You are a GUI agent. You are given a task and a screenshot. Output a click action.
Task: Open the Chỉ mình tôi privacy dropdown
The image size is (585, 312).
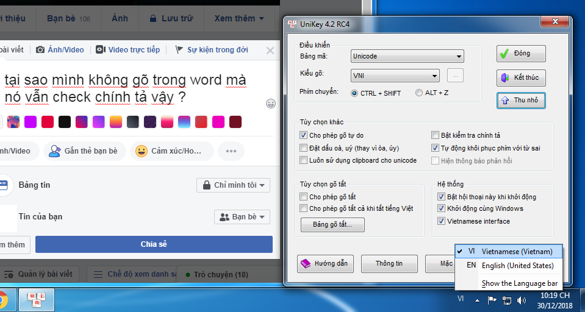233,185
